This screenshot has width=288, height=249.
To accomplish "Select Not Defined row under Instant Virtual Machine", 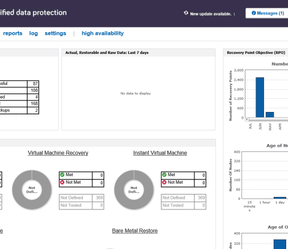I will click(x=184, y=198).
